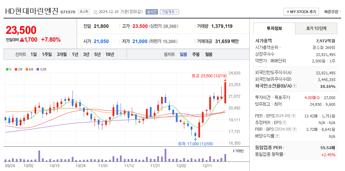Image resolution: width=345 pixels, height=171 pixels.
Task: Open help icon beside 배당수익률
Action: [x=277, y=136]
